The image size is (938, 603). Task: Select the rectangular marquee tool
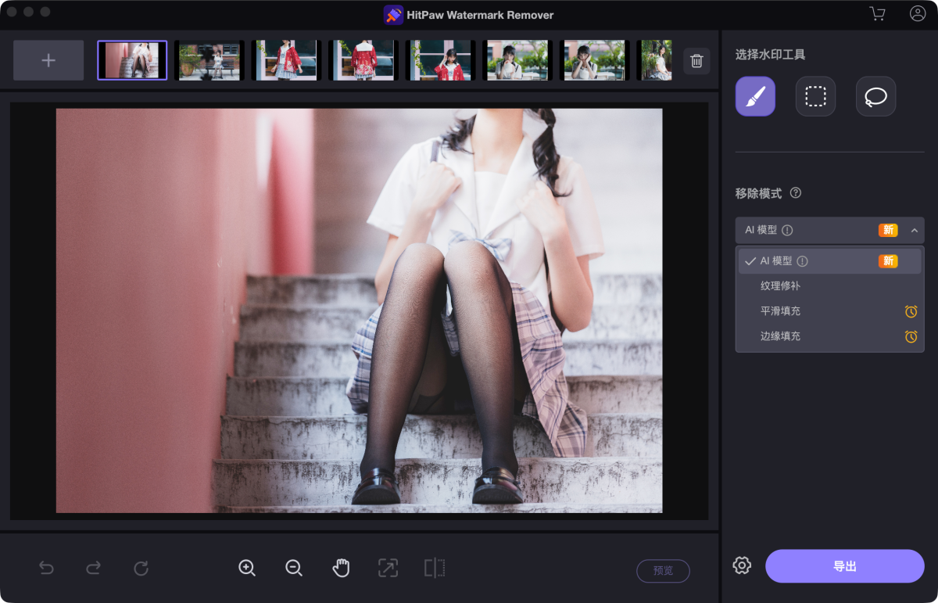(x=815, y=96)
